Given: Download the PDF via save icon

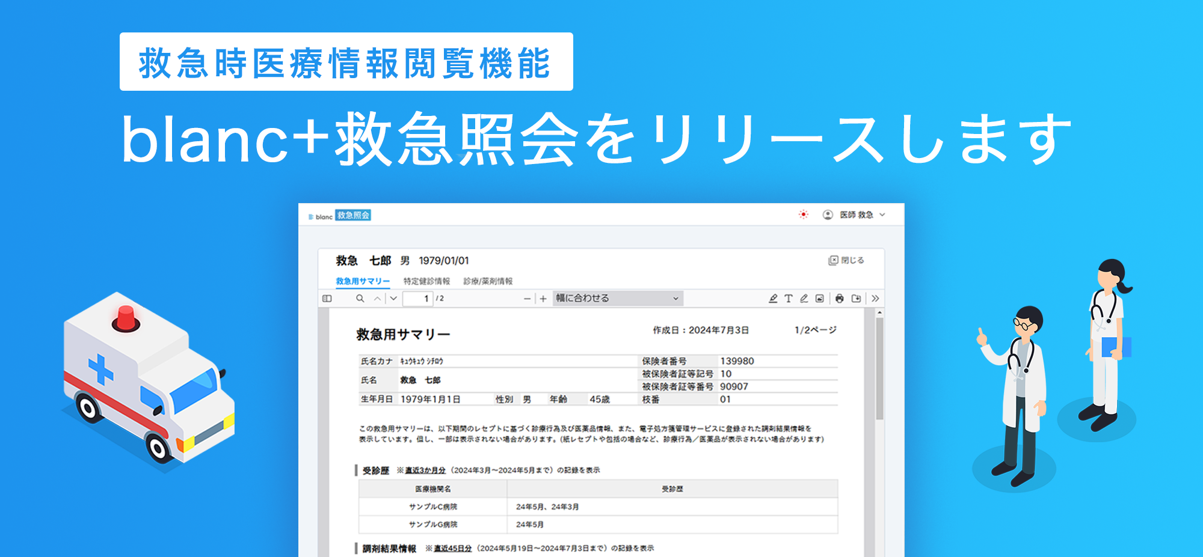Looking at the screenshot, I should click(857, 299).
